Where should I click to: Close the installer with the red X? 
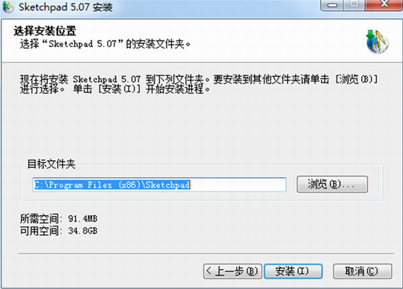pos(384,5)
